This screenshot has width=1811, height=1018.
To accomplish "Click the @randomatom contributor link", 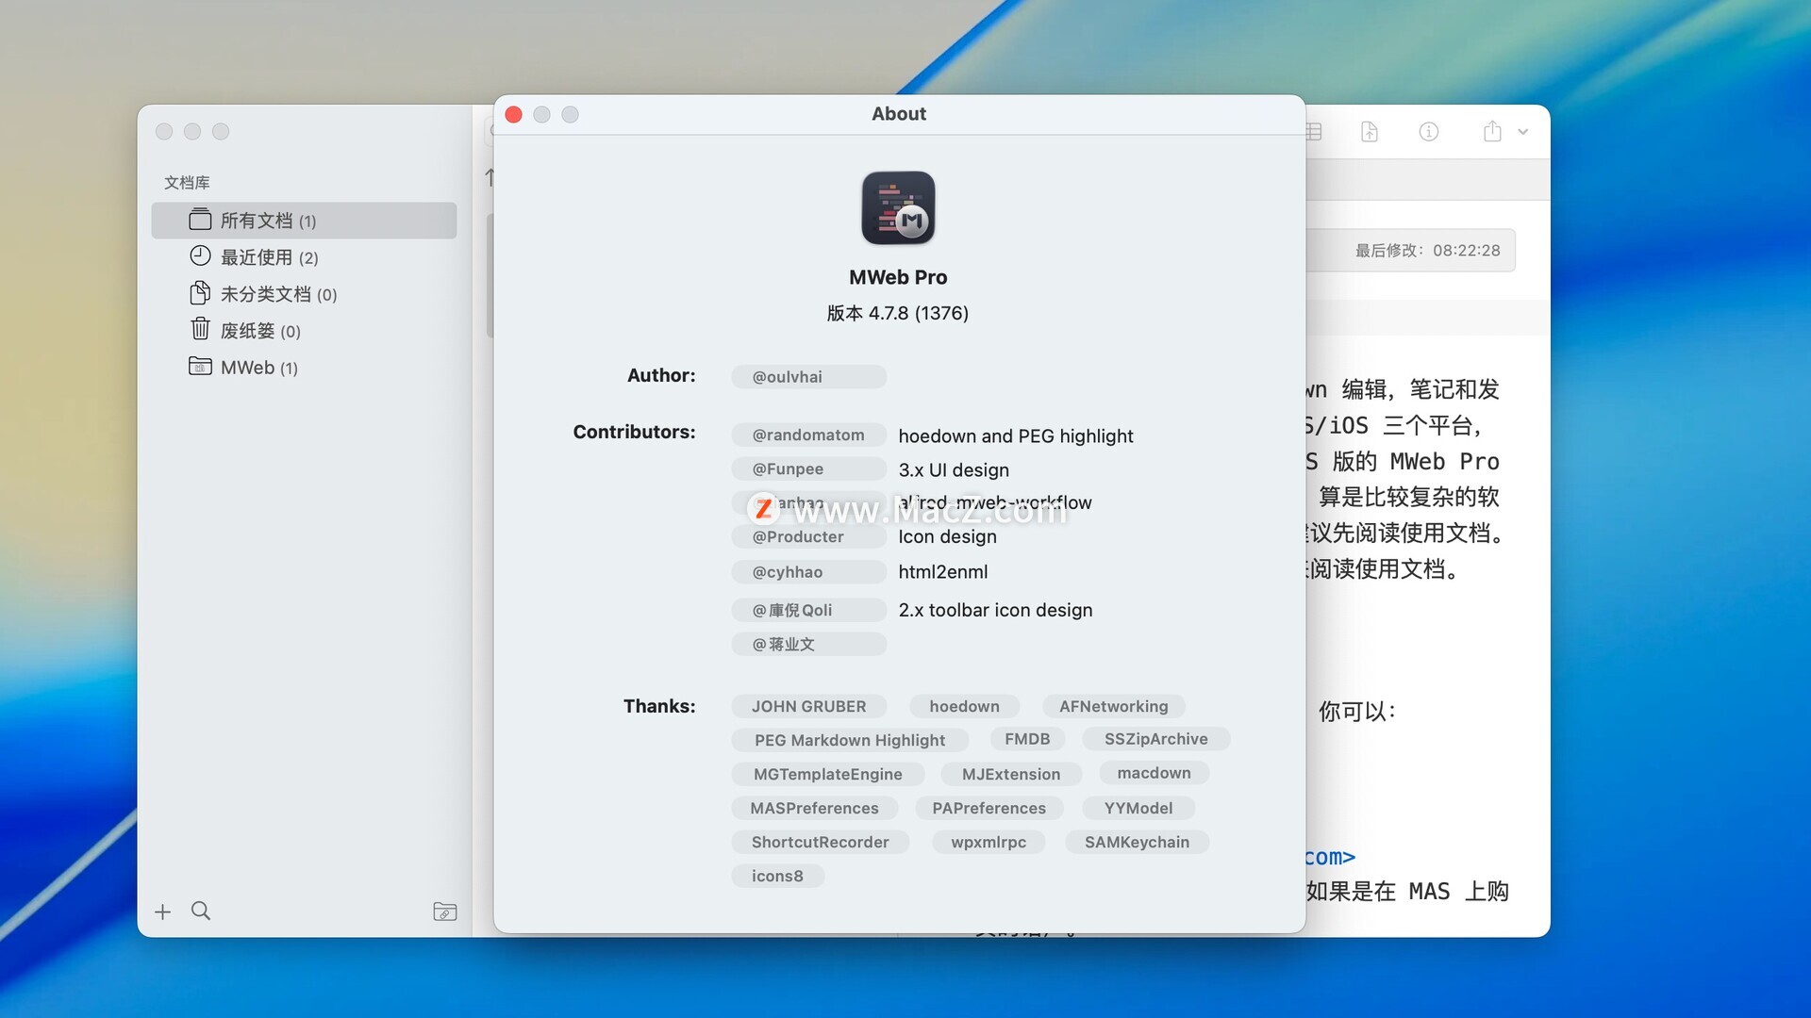I will 808,435.
